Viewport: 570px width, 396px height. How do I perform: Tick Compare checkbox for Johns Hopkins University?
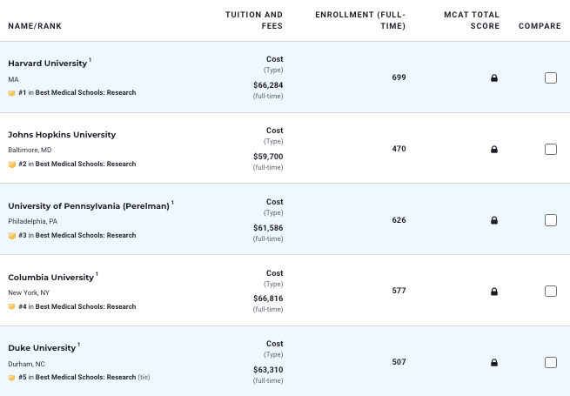coord(551,150)
